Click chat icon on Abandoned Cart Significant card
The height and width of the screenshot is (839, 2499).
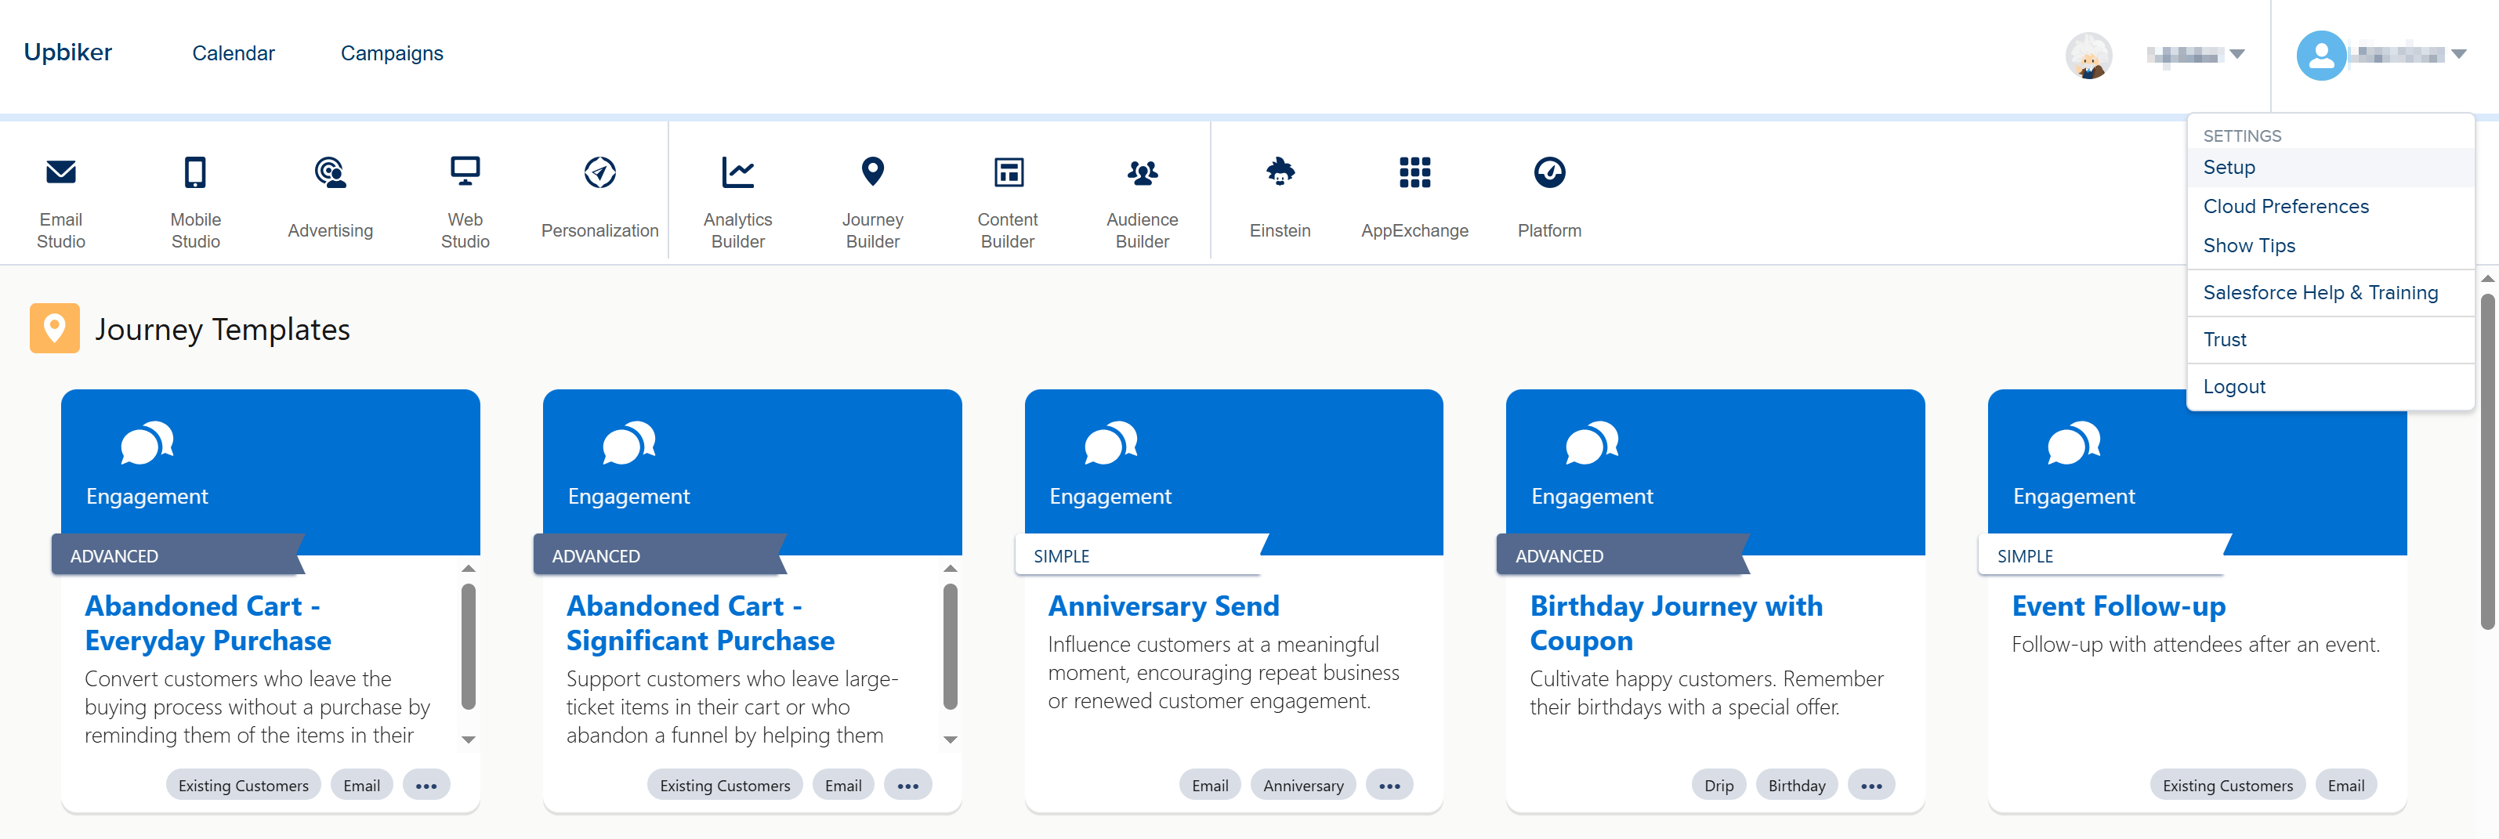[628, 443]
